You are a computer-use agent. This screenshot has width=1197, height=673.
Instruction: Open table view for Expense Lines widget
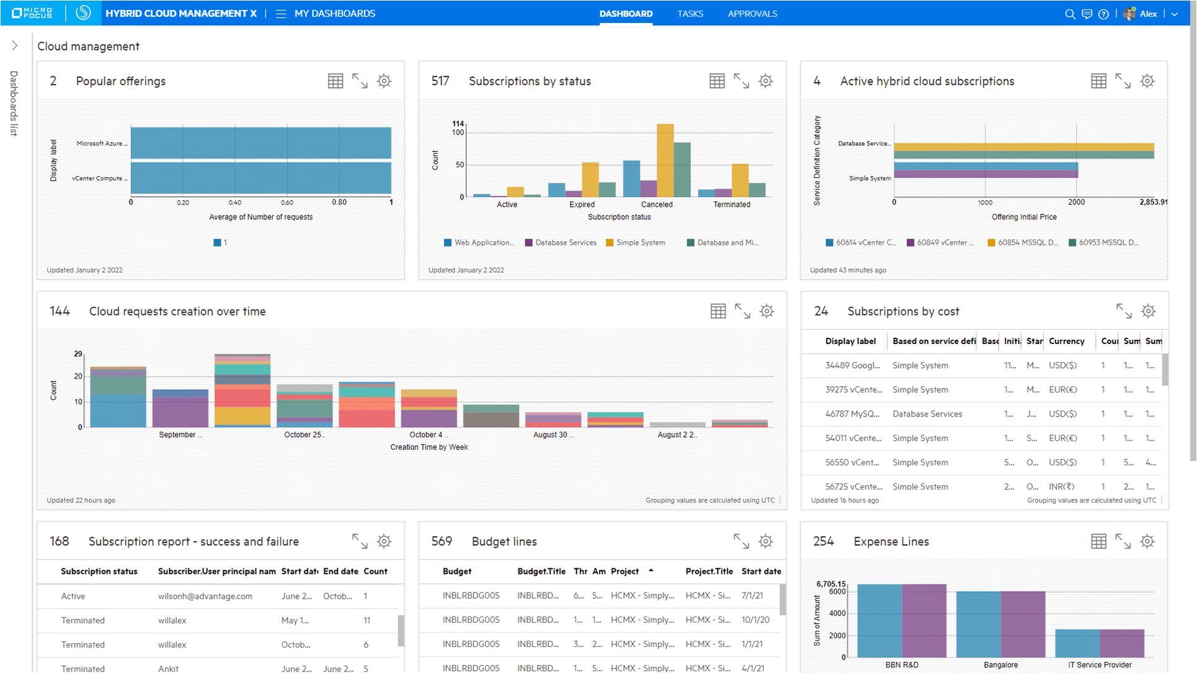coord(1098,542)
